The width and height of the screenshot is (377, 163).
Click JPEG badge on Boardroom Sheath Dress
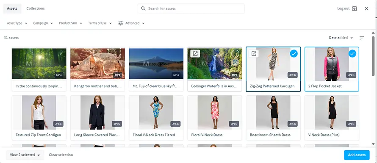pos(293,124)
